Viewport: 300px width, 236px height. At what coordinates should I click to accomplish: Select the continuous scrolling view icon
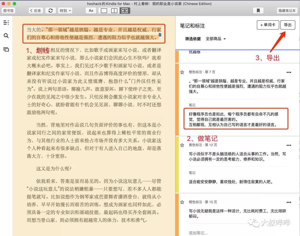pyautogui.click(x=124, y=10)
